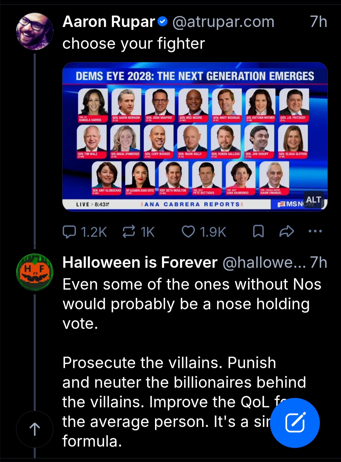This screenshot has height=462, width=341.
Task: Tap the 7h timestamp on the reply
Action: [318, 263]
